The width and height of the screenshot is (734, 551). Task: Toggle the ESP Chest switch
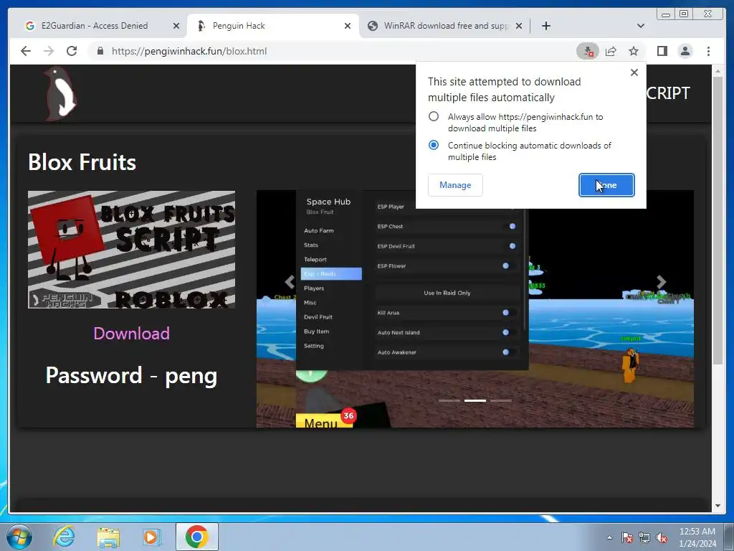click(510, 226)
